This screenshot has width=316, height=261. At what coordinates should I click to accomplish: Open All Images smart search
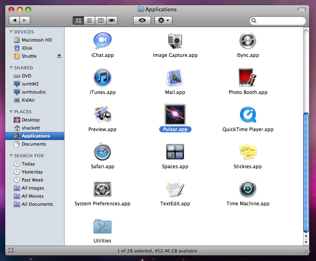(35, 188)
